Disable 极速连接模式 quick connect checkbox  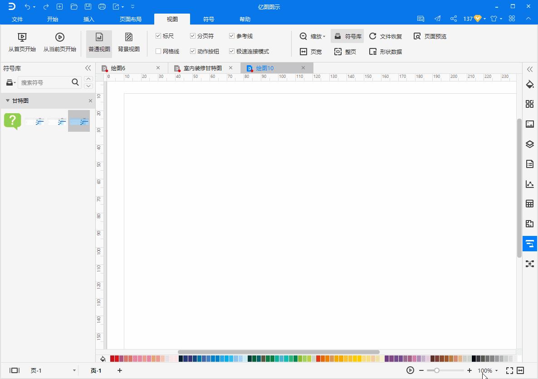tap(232, 51)
